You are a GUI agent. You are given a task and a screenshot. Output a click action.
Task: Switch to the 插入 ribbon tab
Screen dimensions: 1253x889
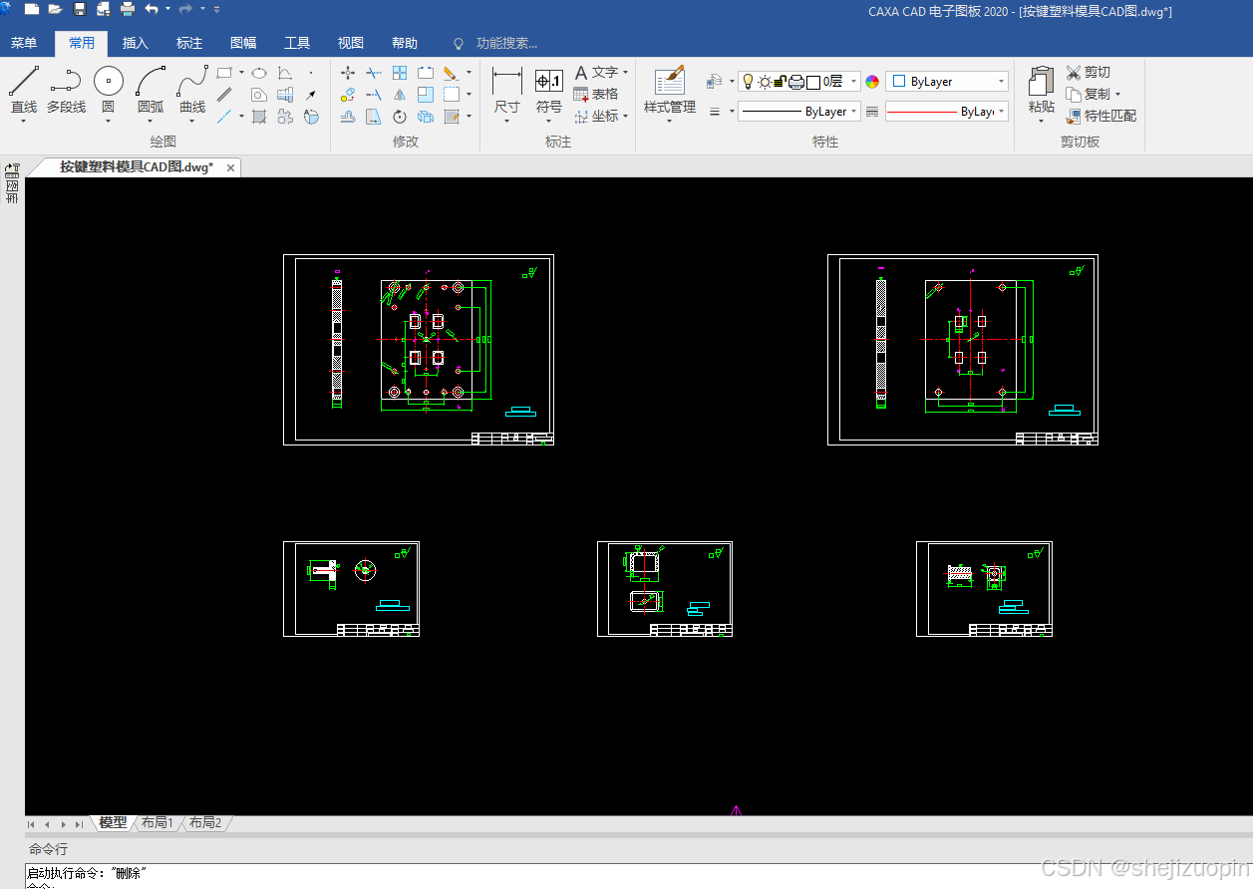tap(135, 43)
